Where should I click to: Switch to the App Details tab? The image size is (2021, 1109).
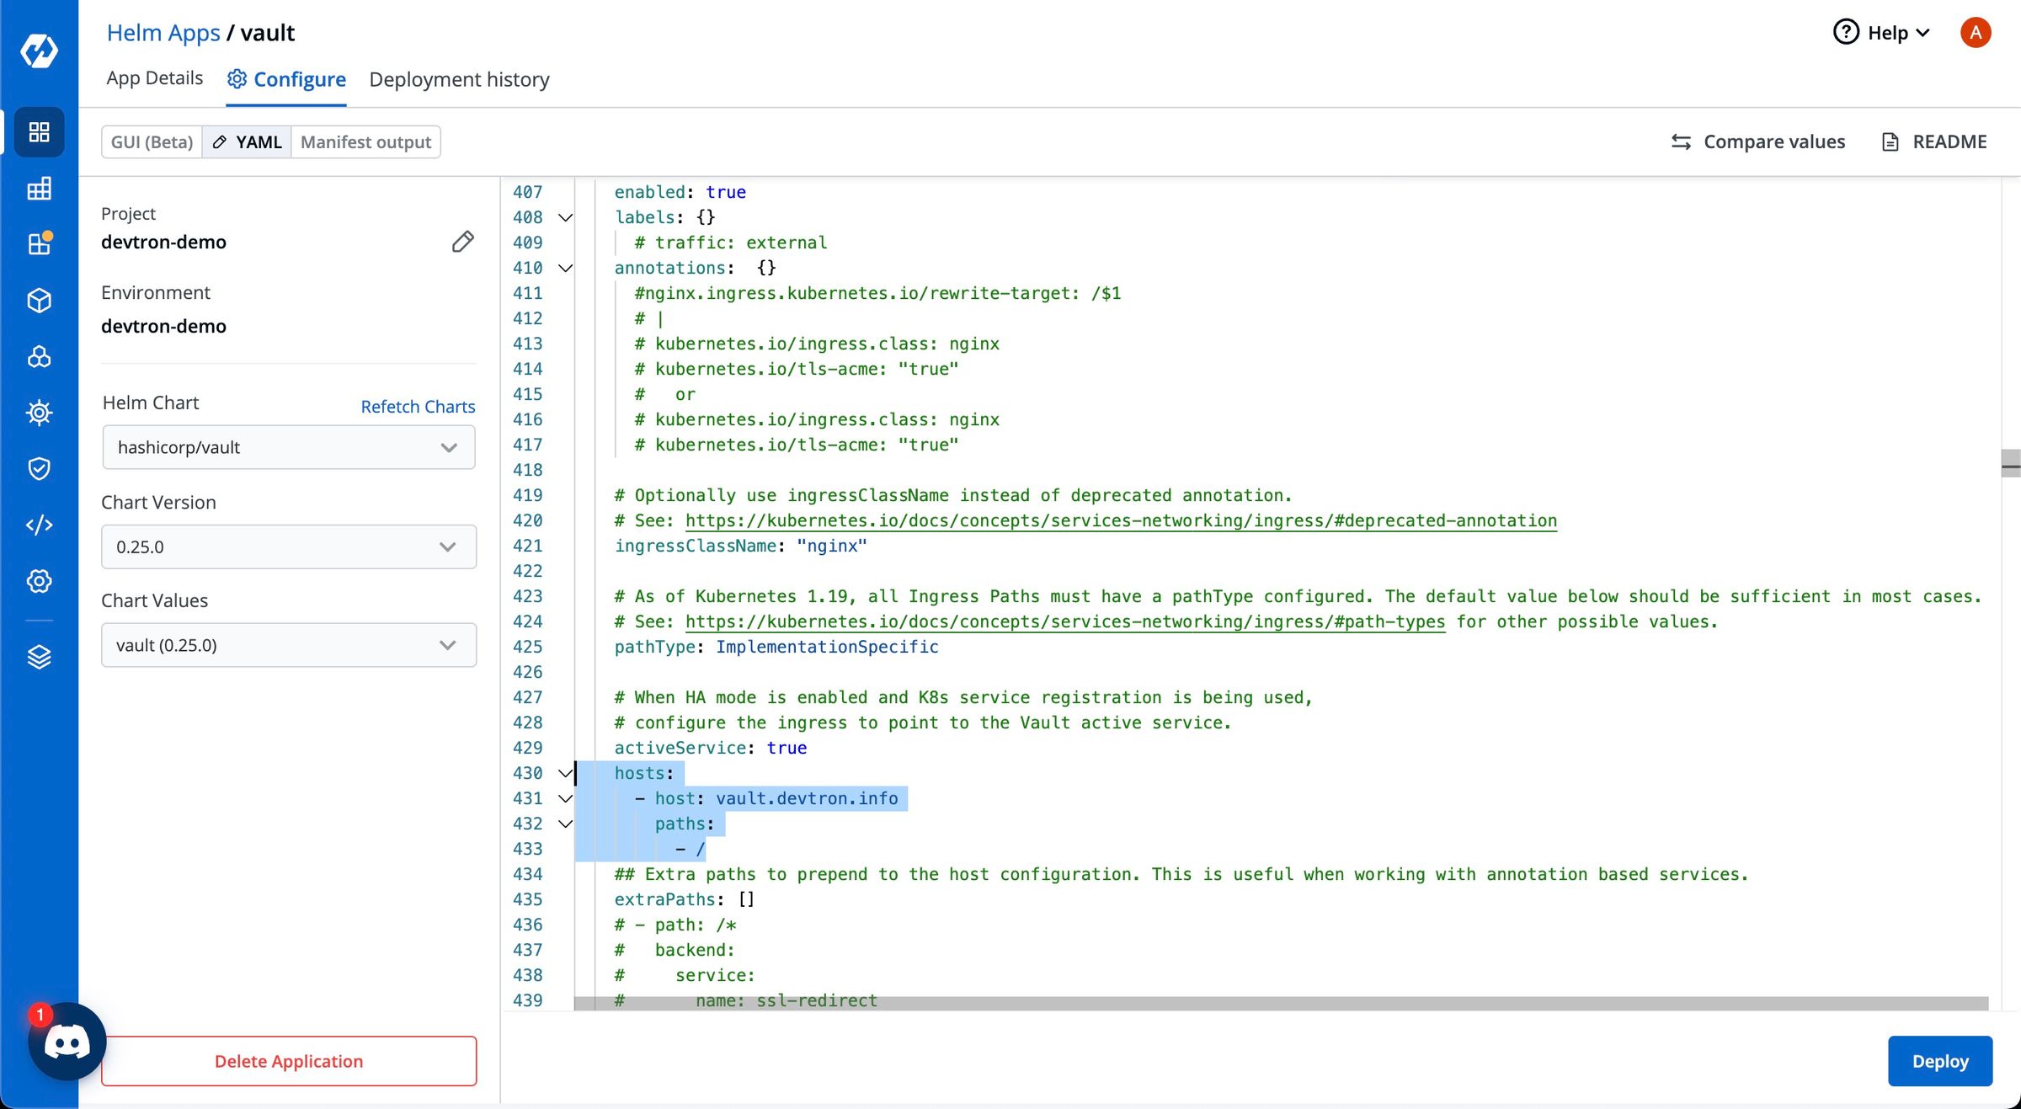tap(155, 78)
